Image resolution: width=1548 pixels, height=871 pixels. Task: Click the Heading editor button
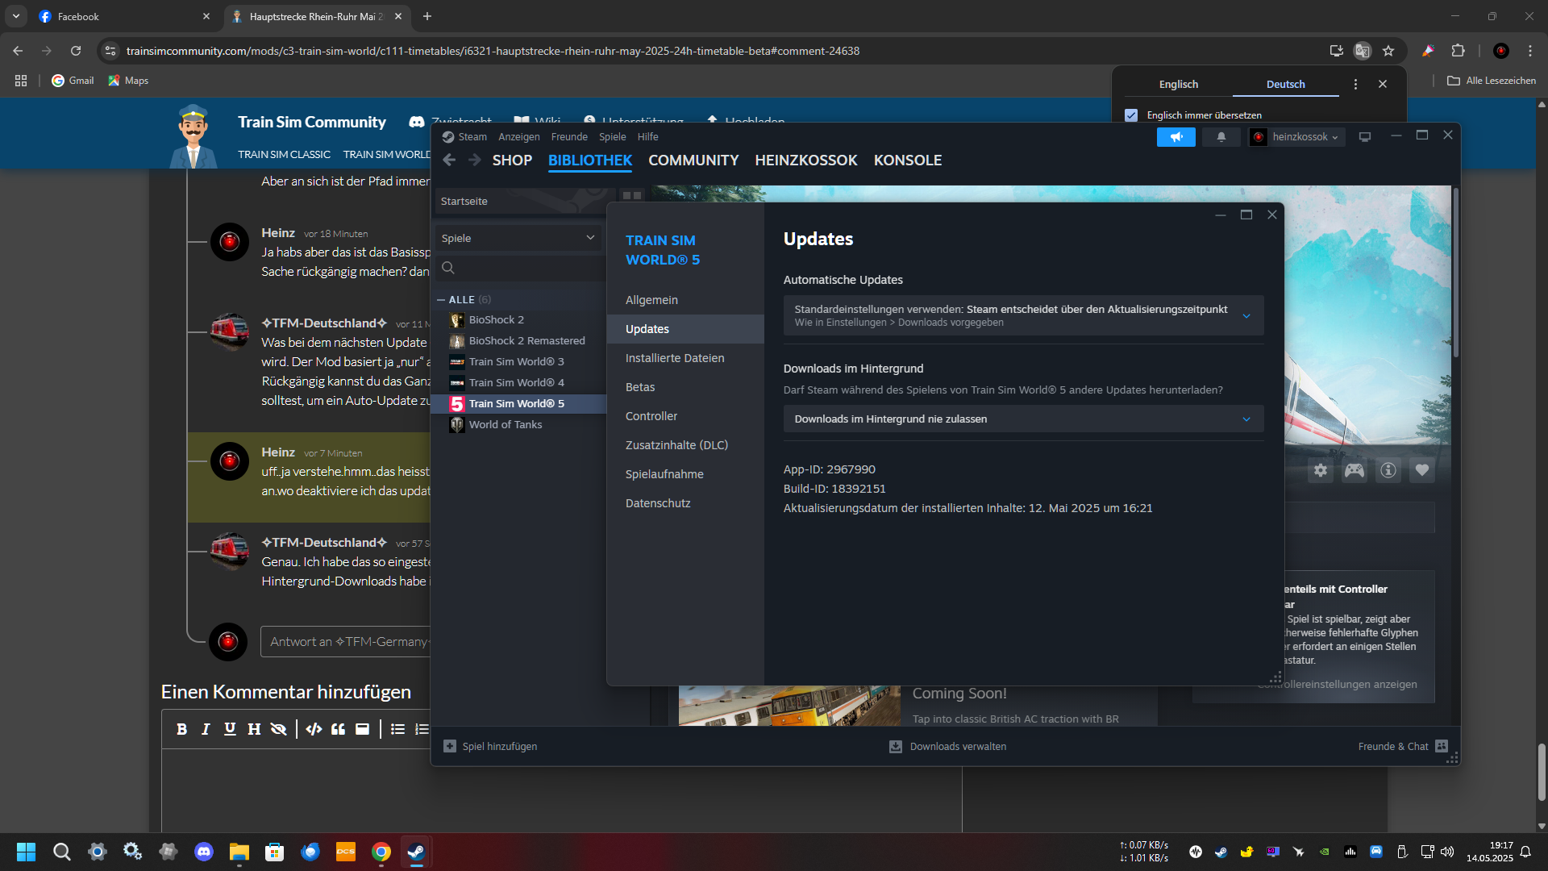[254, 729]
